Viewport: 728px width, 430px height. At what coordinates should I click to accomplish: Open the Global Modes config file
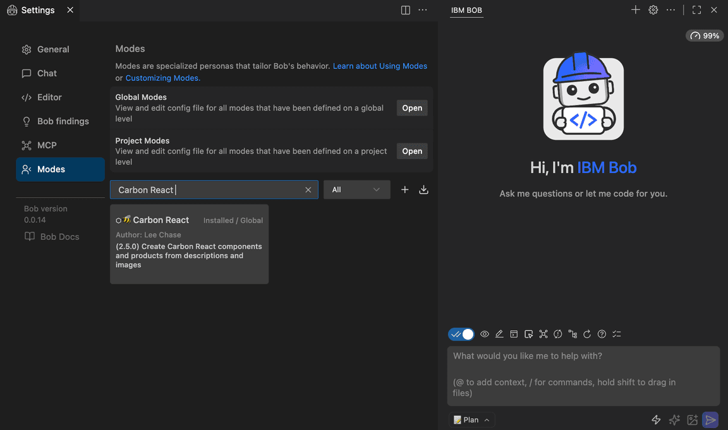(411, 107)
